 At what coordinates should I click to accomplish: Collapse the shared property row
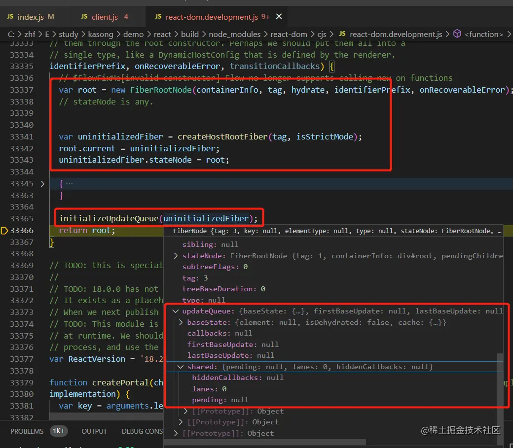(180, 367)
